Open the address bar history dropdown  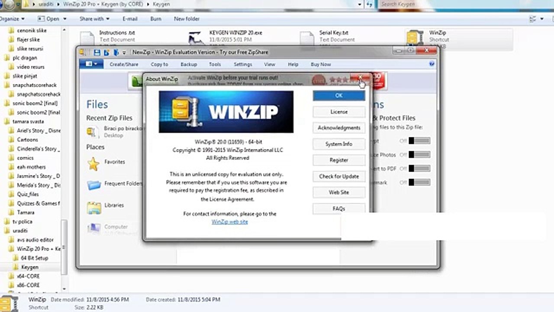360,4
